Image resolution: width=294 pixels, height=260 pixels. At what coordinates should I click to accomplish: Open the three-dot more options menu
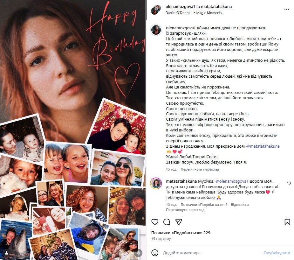point(287,9)
